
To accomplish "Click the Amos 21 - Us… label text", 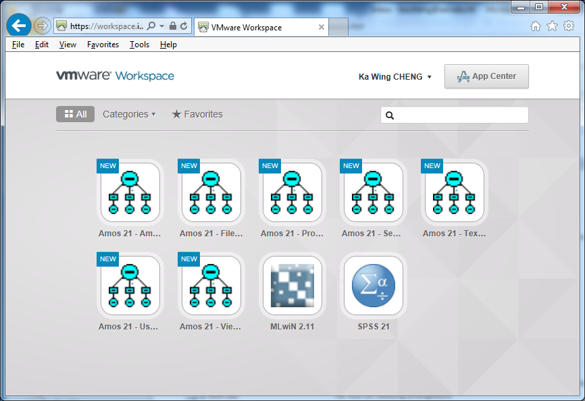I will point(128,327).
